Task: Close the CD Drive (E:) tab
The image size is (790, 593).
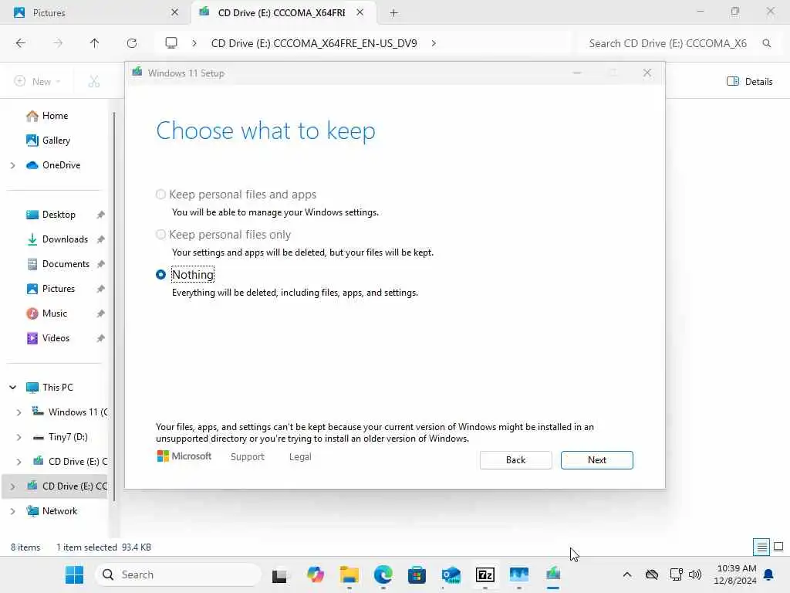Action: coord(360,12)
